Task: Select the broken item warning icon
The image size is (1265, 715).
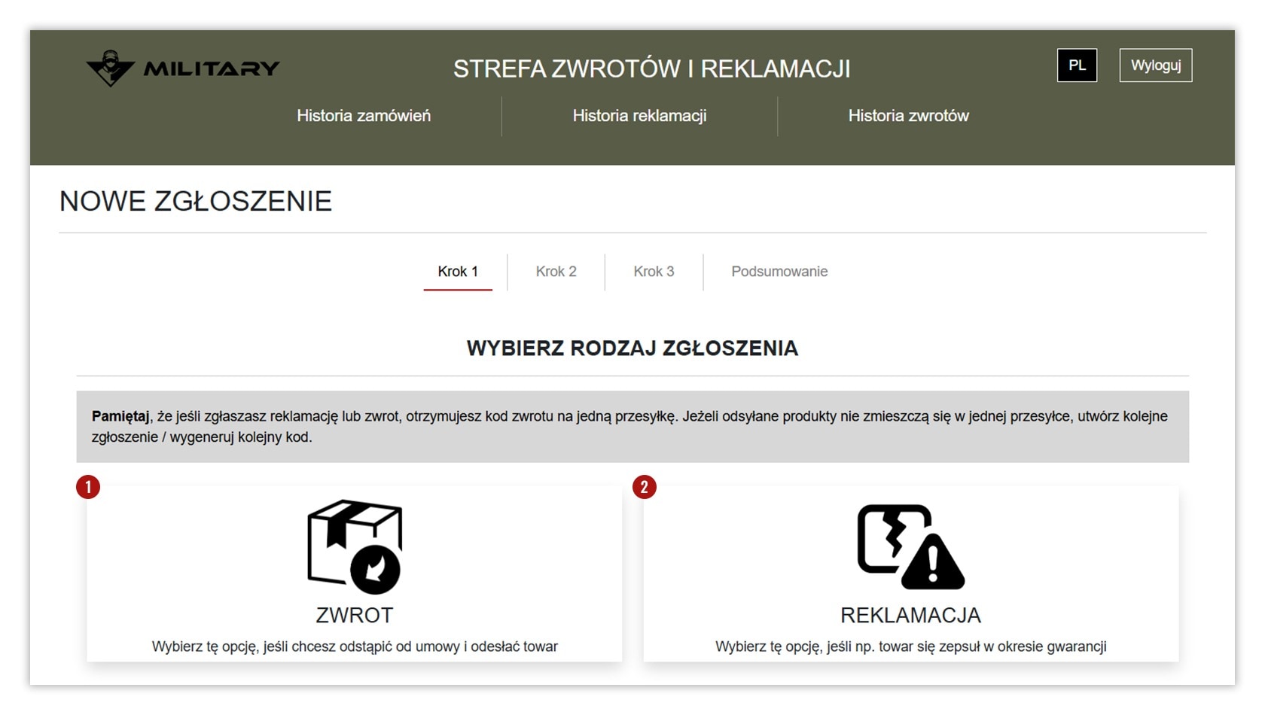Action: point(910,546)
